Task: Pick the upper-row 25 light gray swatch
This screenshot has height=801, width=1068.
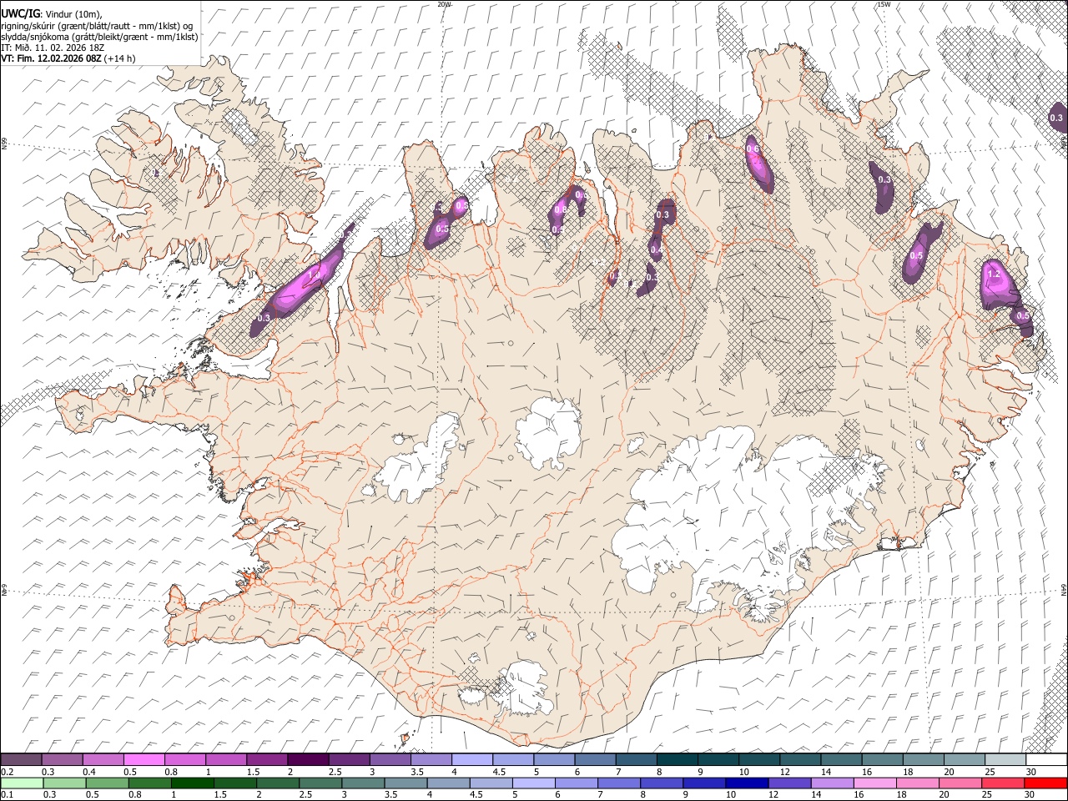Action: coord(1004,759)
